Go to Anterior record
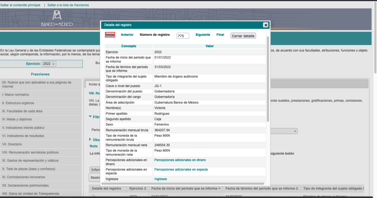Viewport: 377px width, 198px height. click(x=127, y=35)
